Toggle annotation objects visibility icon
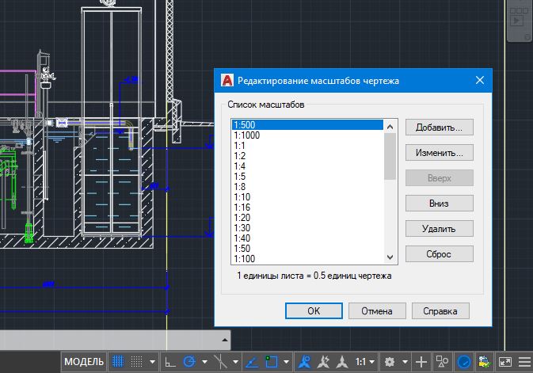The image size is (533, 373). 305,362
